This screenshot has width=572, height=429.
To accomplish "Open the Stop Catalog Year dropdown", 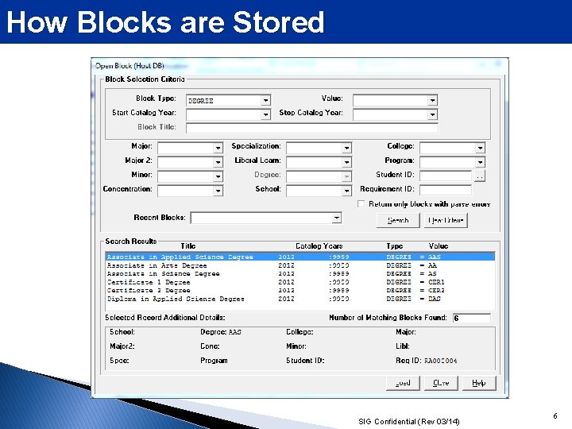I will (432, 114).
